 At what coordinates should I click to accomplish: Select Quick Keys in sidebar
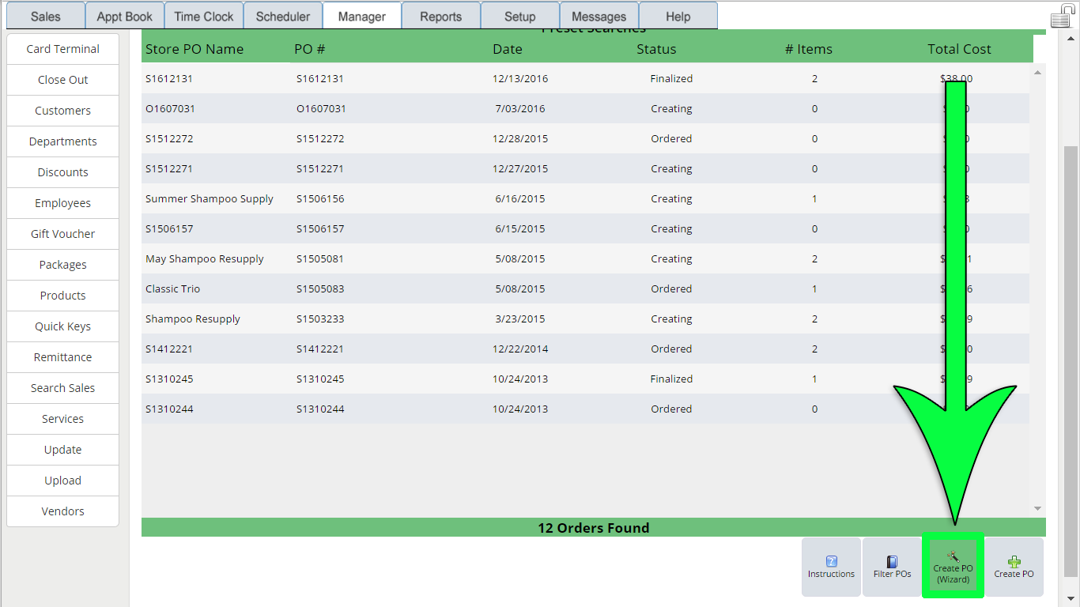pos(62,326)
